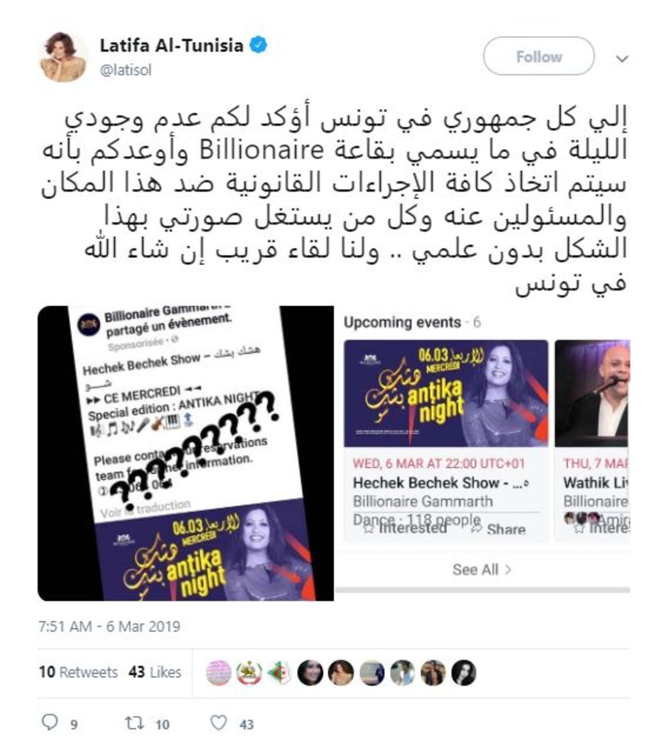Open the Latifa Al-Tunisia display name

172,45
